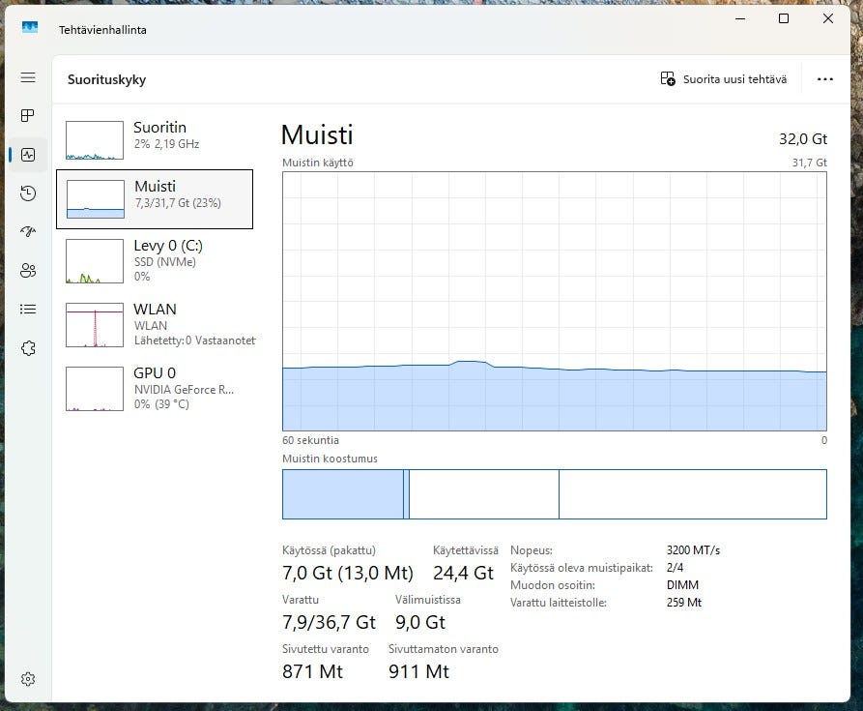Image resolution: width=863 pixels, height=711 pixels.
Task: Open the Services puzzle-piece icon
Action: coord(28,348)
